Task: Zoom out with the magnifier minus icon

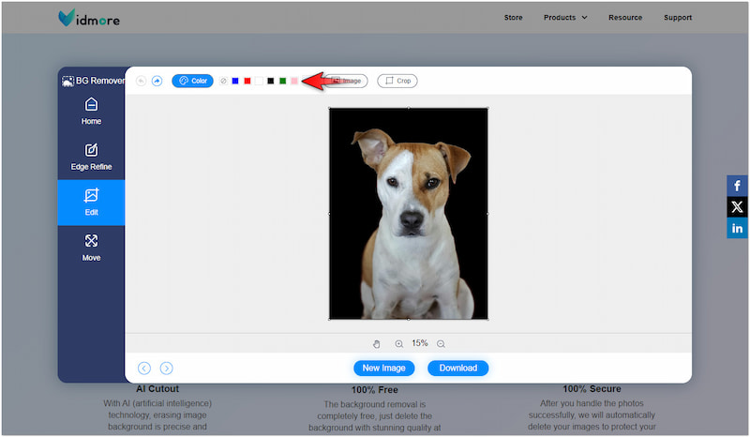Action: pyautogui.click(x=441, y=344)
